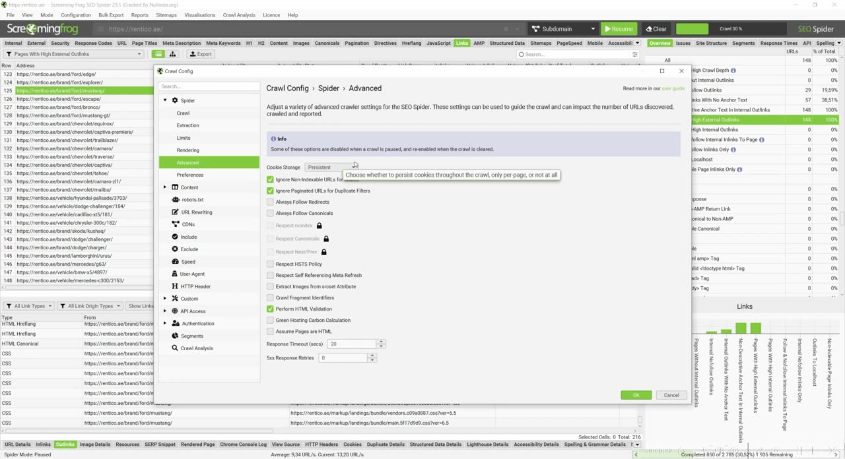Open Pages With High External Outlinks filter dropdown
The width and height of the screenshot is (845, 459).
coord(73,54)
